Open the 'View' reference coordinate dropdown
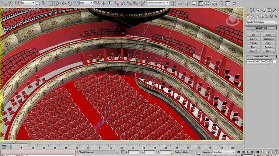 point(86,3)
